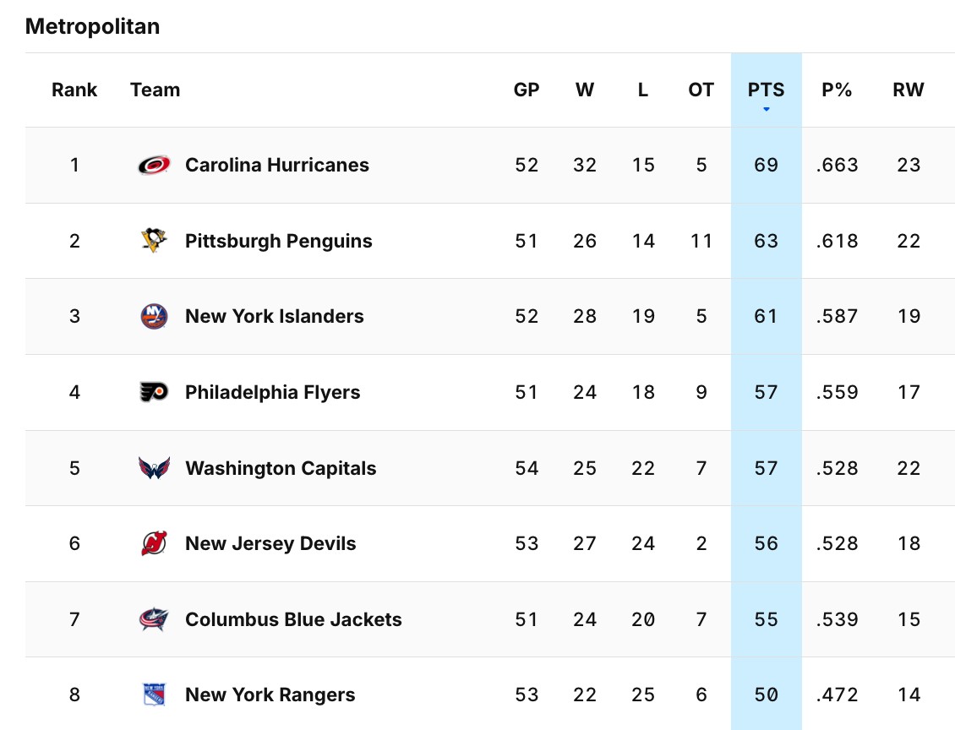Click the New York Islanders logo
The height and width of the screenshot is (730, 955).
(155, 316)
